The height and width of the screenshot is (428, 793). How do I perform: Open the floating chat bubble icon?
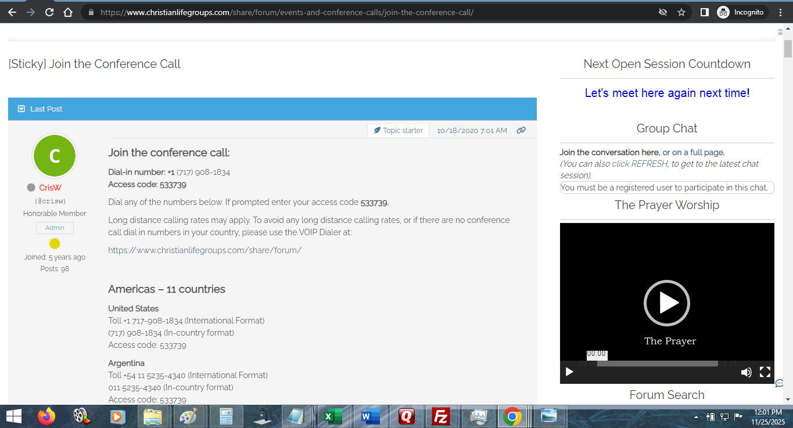[x=780, y=383]
